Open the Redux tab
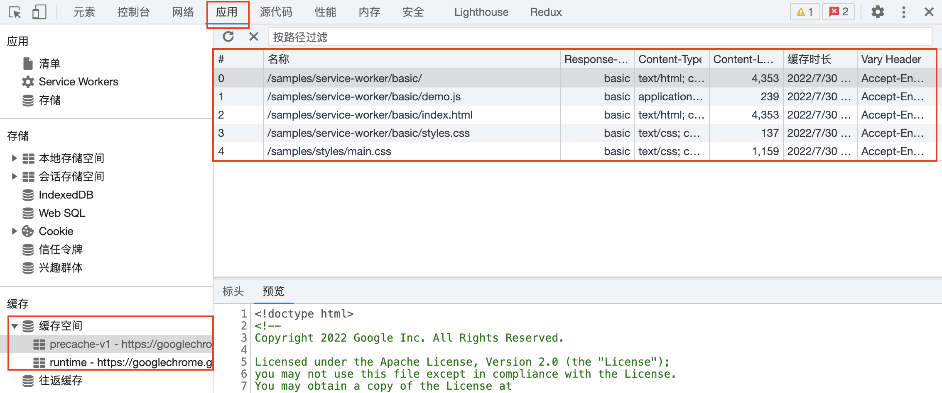 (546, 12)
